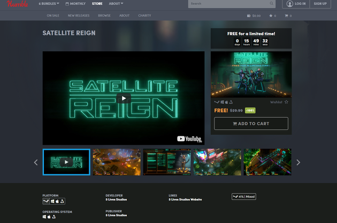Screen dimensions: 337x223
Task: Toggle the Wishlist star for this game
Action: click(286, 102)
